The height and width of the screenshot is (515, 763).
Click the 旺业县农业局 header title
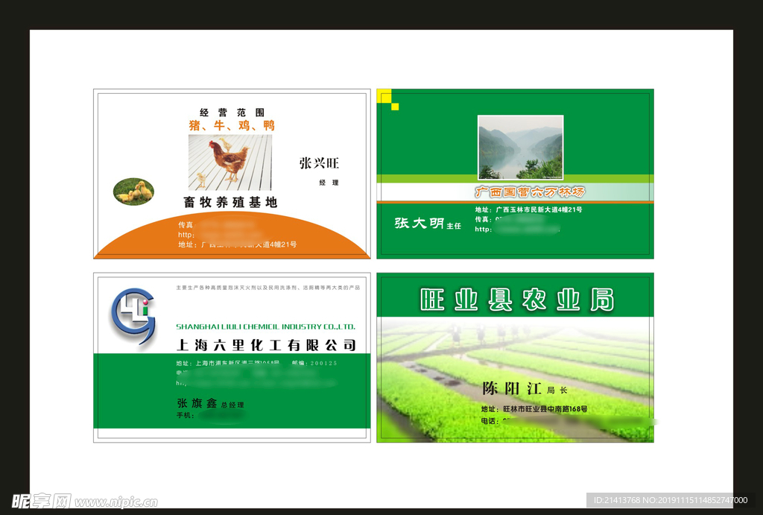pos(516,300)
